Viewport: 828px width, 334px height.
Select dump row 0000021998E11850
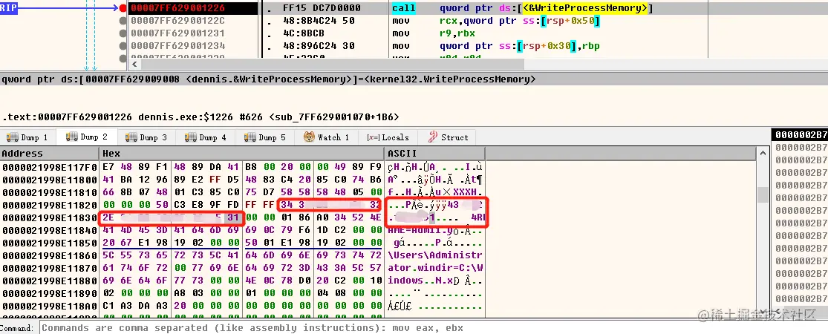click(242, 243)
